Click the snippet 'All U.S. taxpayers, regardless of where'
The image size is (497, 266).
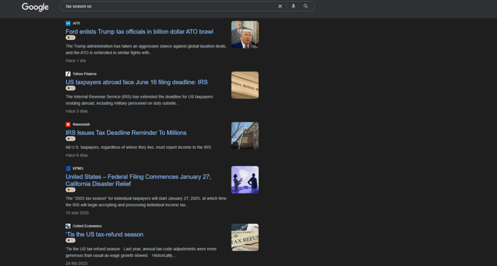[x=139, y=147]
